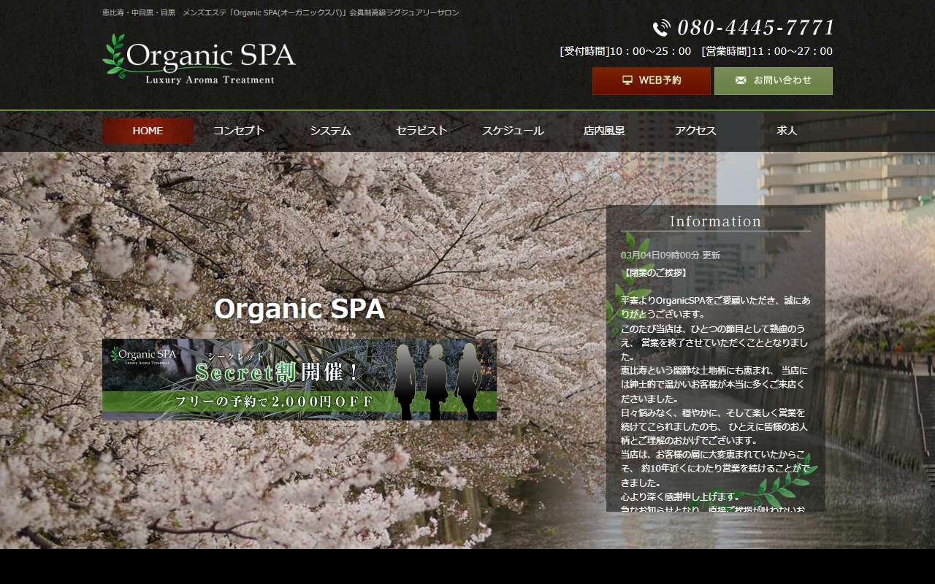View the スケジュール menu item

pyautogui.click(x=513, y=131)
